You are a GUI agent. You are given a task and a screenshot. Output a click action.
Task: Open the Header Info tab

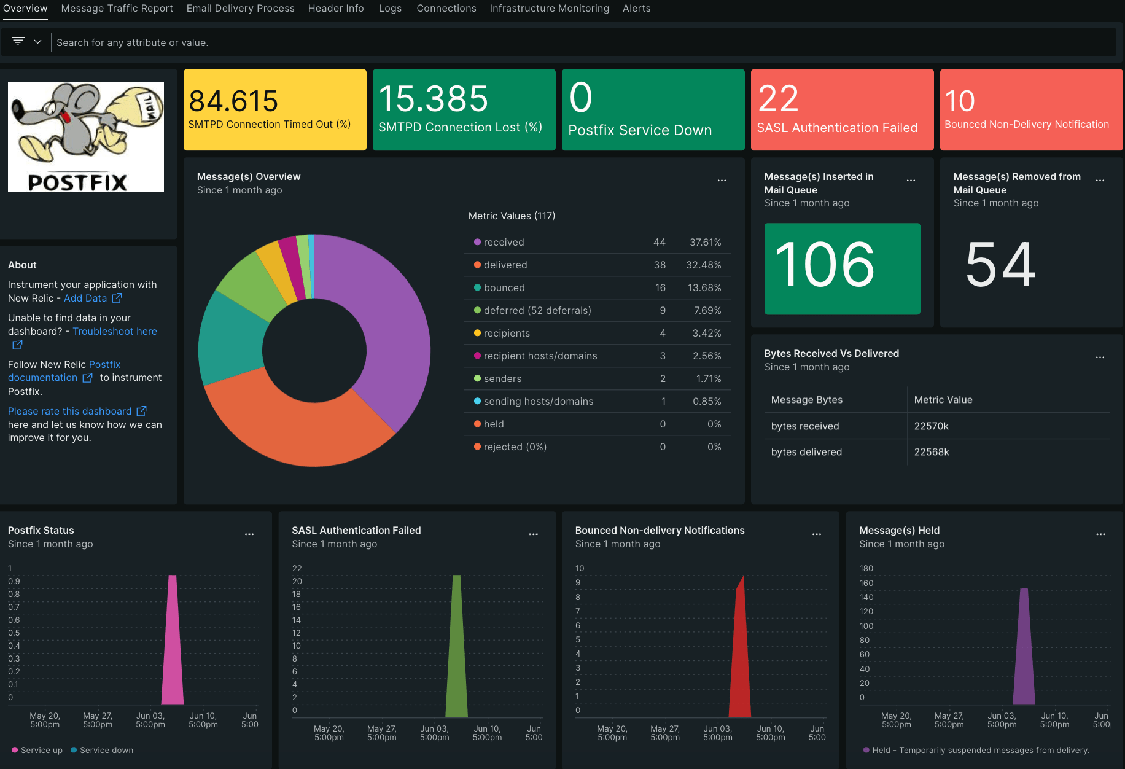pos(336,9)
